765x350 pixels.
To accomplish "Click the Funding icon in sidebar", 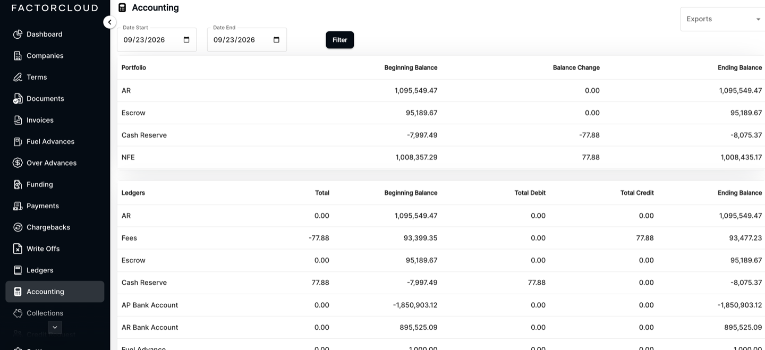I will pyautogui.click(x=18, y=184).
